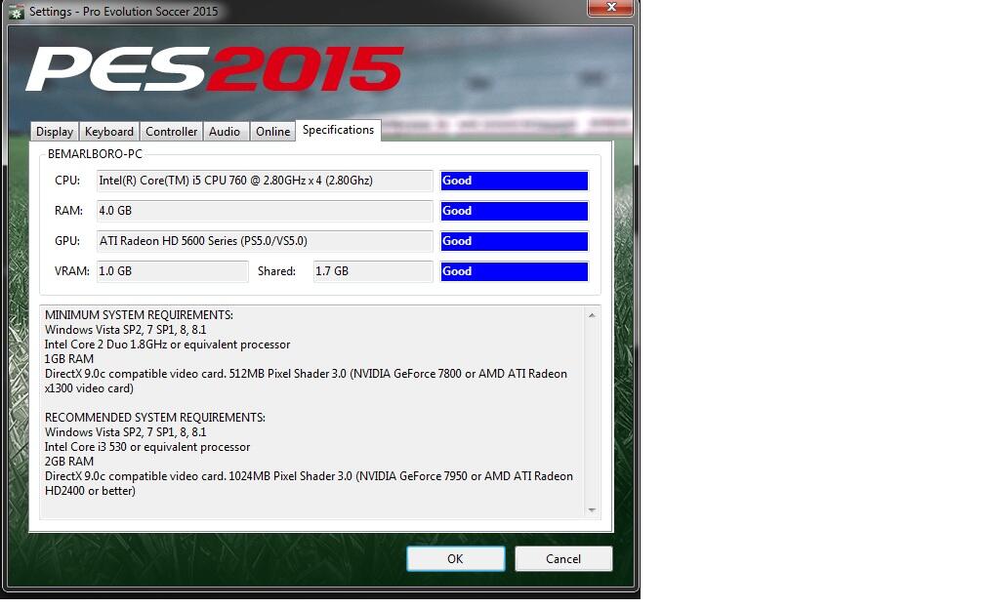This screenshot has width=994, height=609.
Task: Click the Shared memory field 1.7 GB
Action: pos(373,271)
